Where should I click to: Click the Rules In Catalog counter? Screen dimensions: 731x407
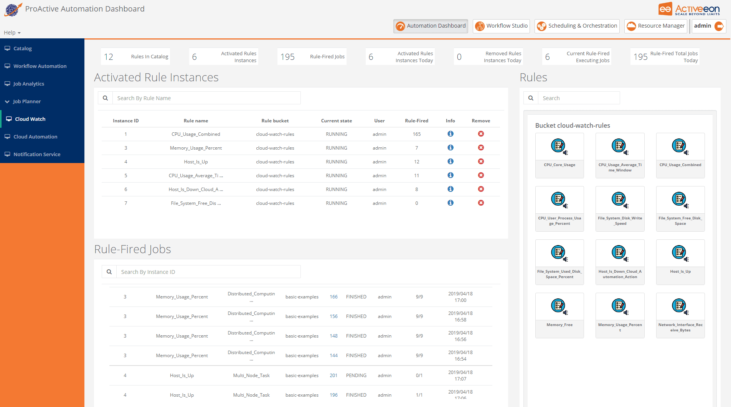pyautogui.click(x=135, y=57)
